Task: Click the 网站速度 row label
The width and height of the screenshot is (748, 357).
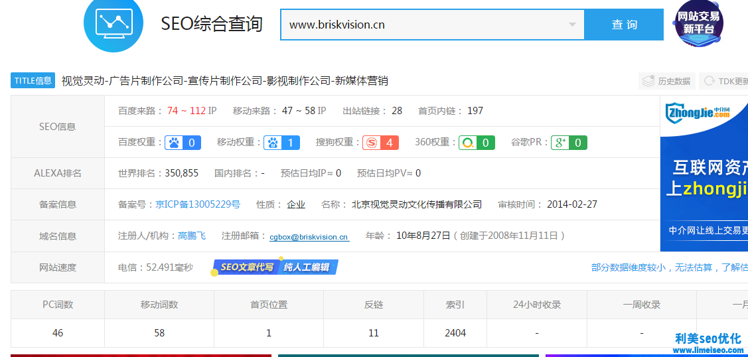Action: click(58, 267)
